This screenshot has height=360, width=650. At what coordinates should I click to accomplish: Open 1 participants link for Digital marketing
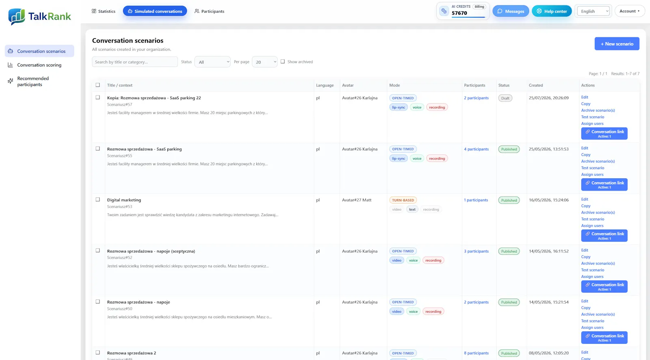[x=476, y=200]
